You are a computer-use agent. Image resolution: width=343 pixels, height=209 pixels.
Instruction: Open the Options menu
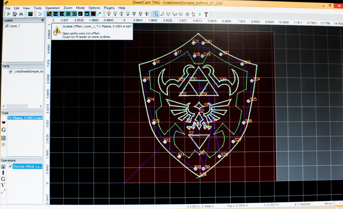(94, 8)
